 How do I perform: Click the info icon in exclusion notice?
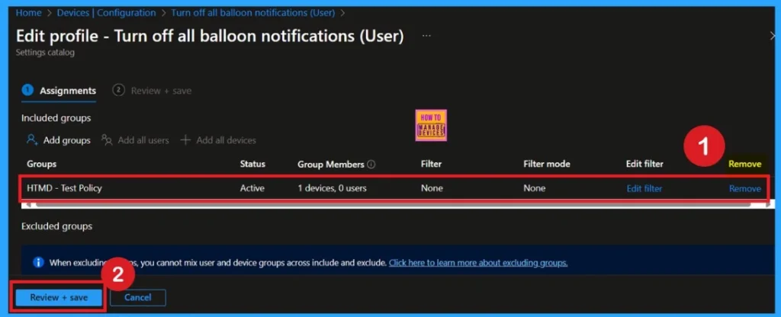tap(38, 262)
